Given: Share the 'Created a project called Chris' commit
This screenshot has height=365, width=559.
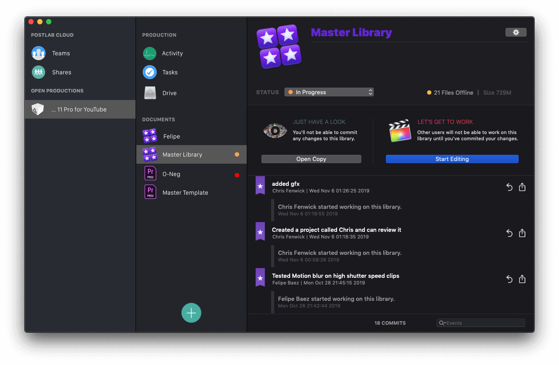Looking at the screenshot, I should tap(522, 233).
